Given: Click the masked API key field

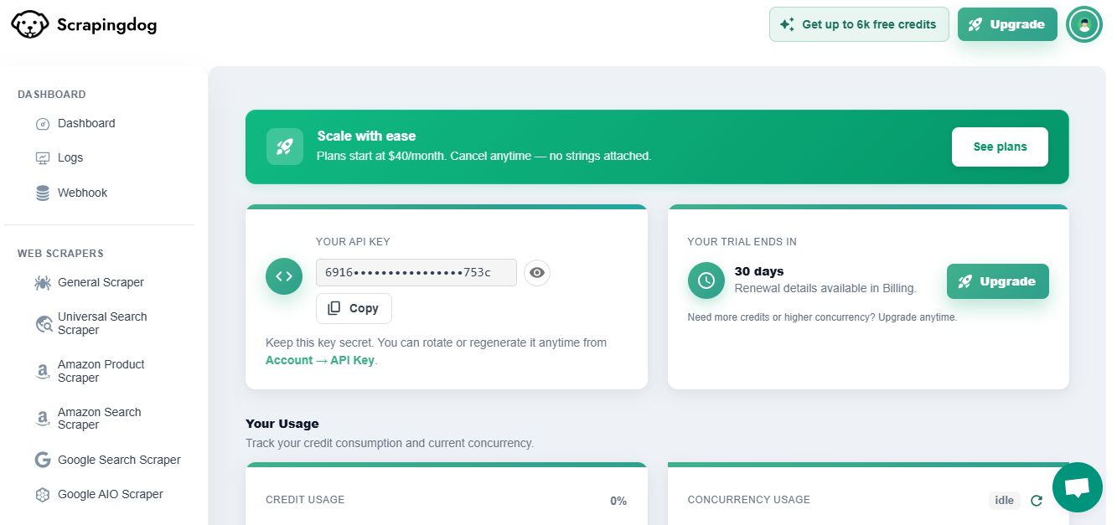Looking at the screenshot, I should pyautogui.click(x=416, y=273).
